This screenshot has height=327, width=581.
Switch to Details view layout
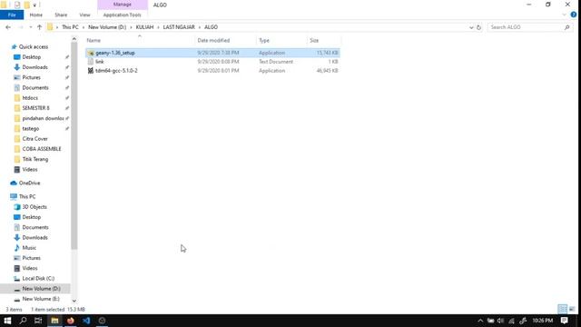pos(563,309)
